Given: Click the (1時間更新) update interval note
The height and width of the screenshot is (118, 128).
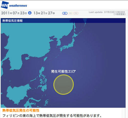Looking at the screenshot, I should [120, 14].
